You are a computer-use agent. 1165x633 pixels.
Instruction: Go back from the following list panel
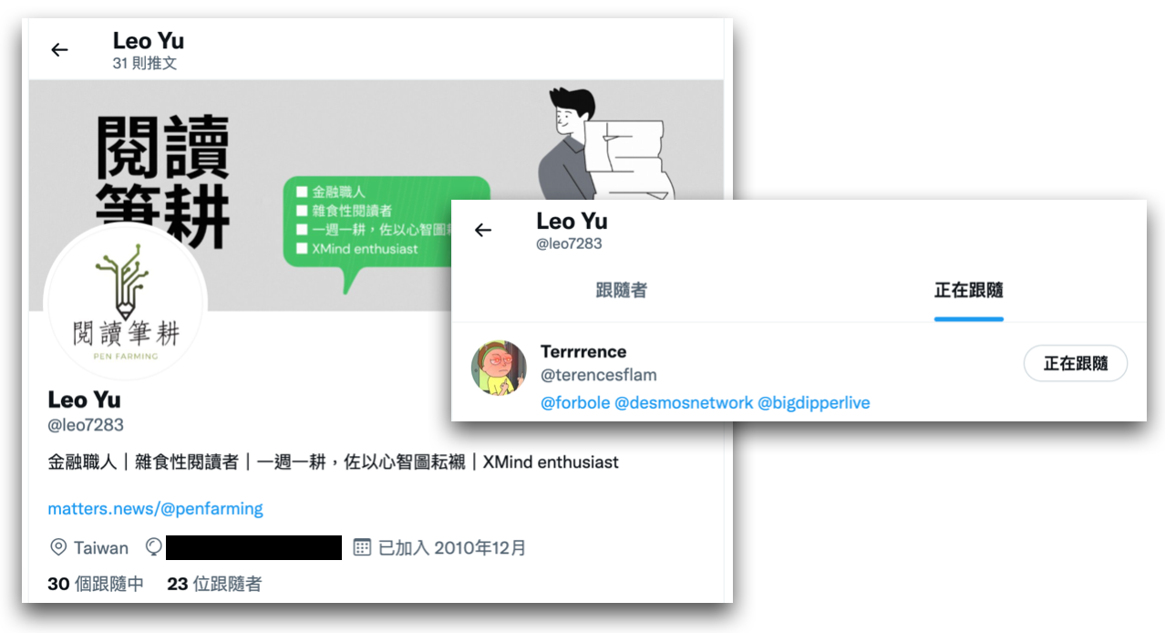pyautogui.click(x=483, y=230)
